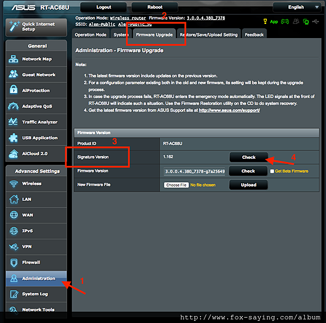Click the Upload firmware button
Screen dimensions: 326x323
[248, 185]
